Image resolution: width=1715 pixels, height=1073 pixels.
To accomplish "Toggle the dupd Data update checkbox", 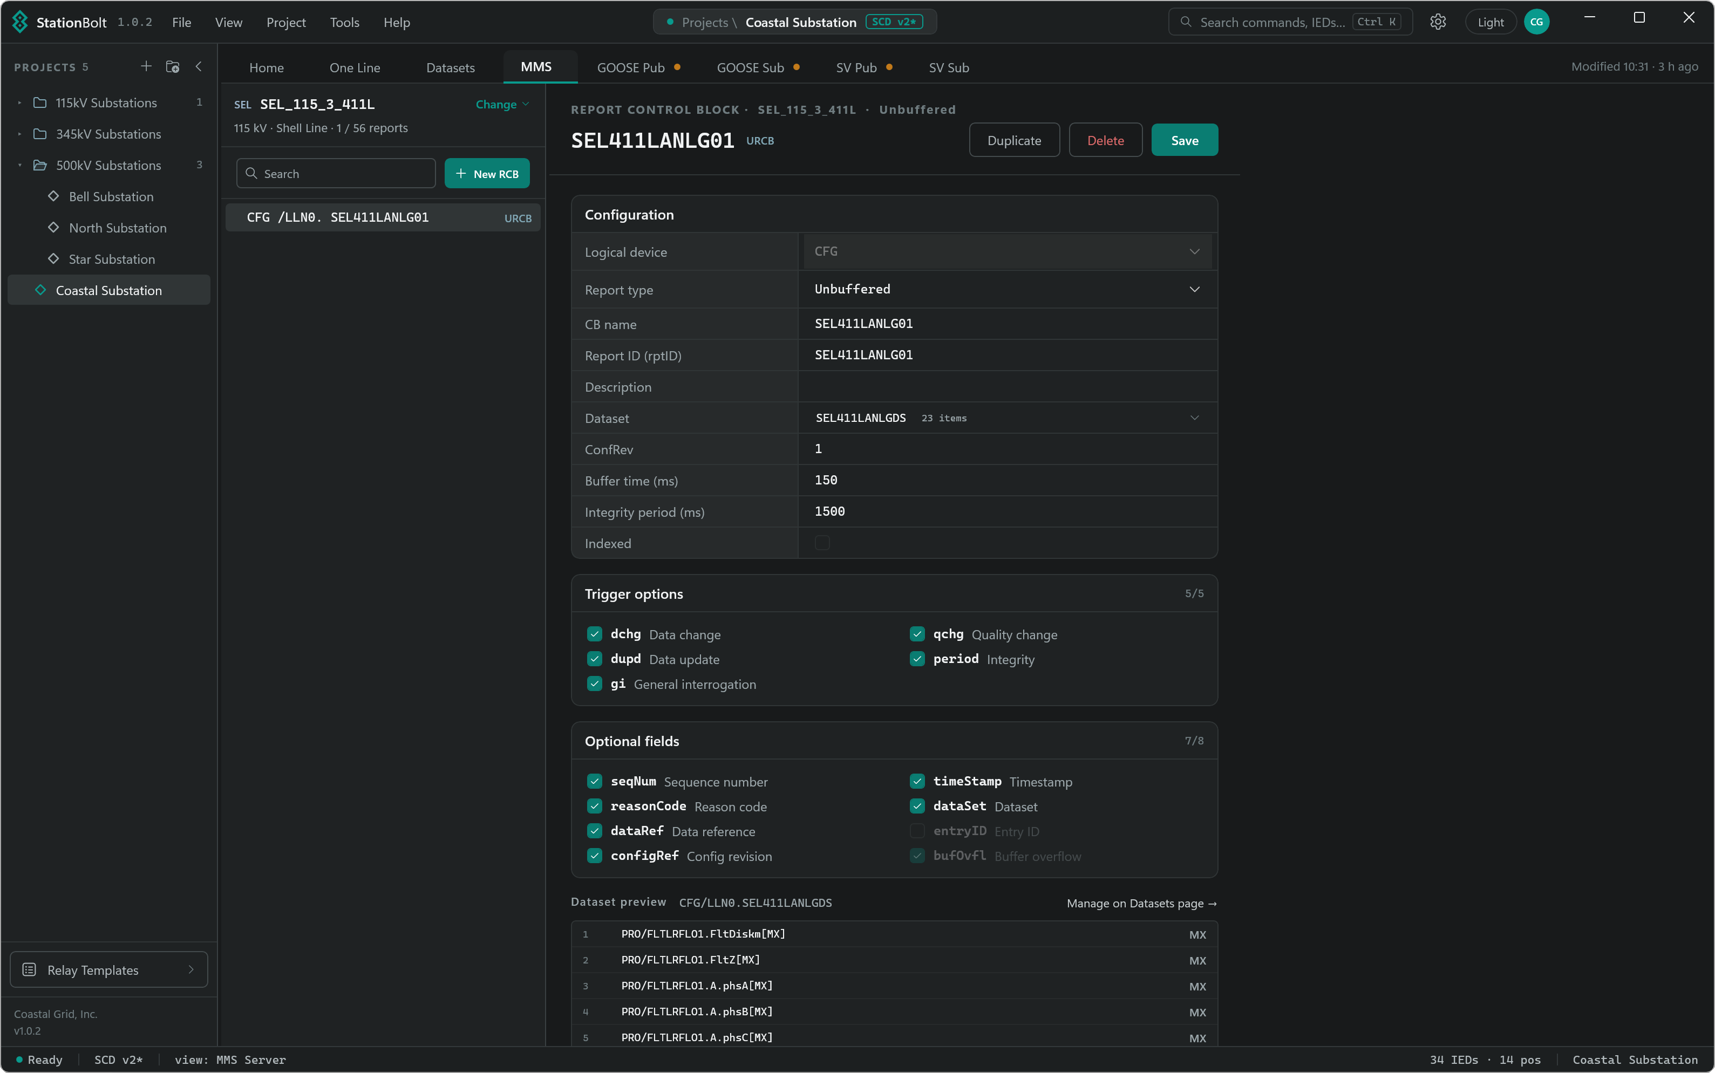I will coord(595,659).
